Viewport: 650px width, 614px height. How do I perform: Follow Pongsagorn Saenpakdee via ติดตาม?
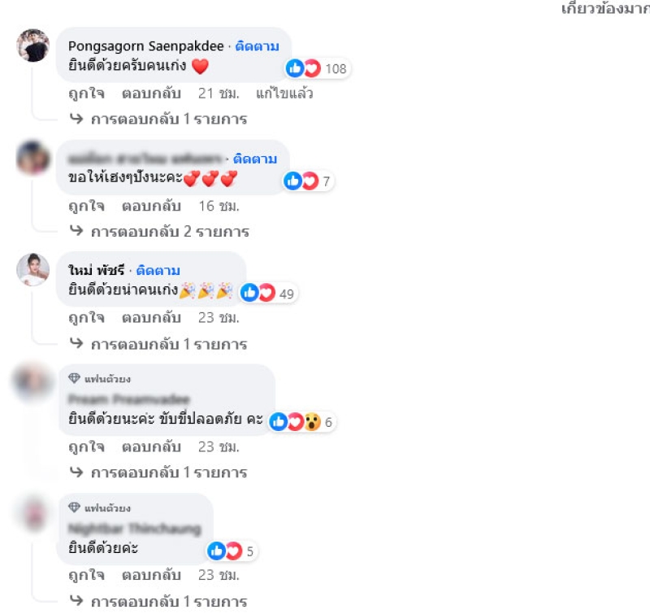tap(257, 46)
